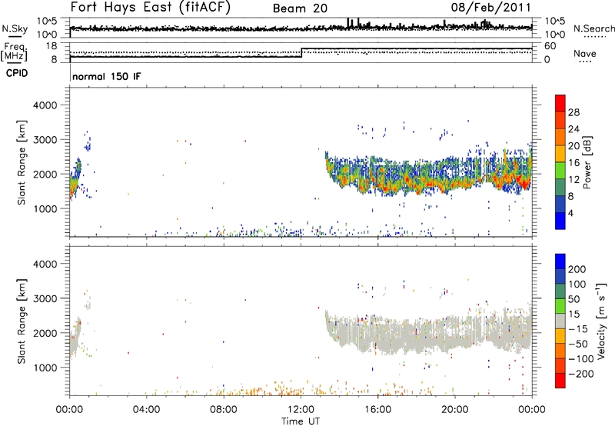Click the 15–50 m/s green Velocity segment
The width and height of the screenshot is (615, 426).
[560, 306]
